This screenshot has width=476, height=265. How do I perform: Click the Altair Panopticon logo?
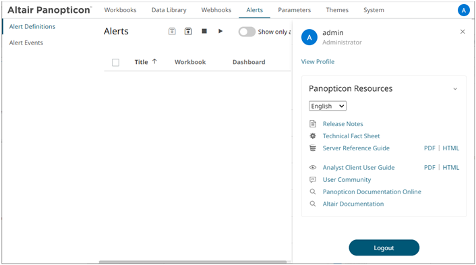point(49,10)
